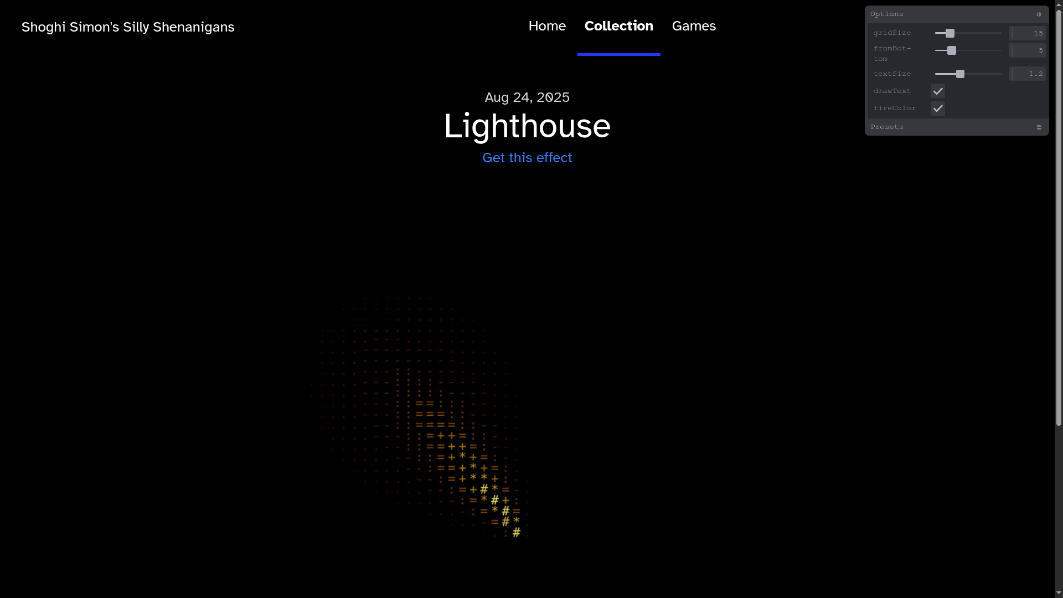
Task: Select the Collection nav tab
Action: coord(618,26)
